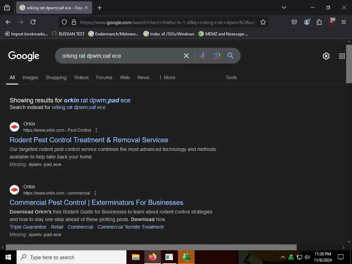The width and height of the screenshot is (352, 264).
Task: Clear the search query with the X
Action: [186, 56]
